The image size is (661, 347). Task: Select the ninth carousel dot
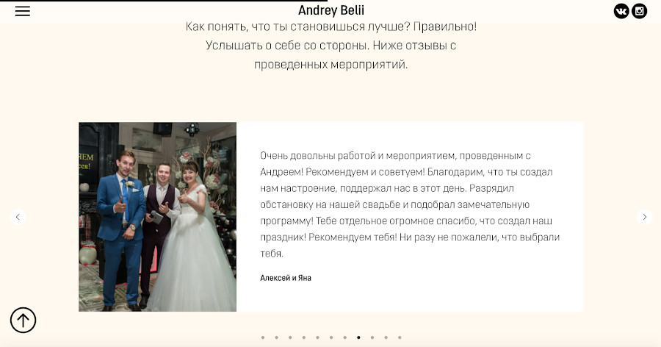click(372, 337)
